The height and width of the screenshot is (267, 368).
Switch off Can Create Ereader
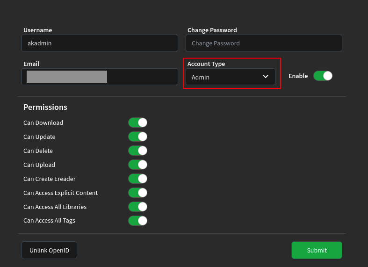[x=137, y=179]
